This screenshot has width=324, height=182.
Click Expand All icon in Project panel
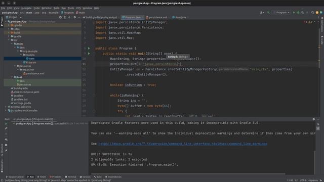[x=65, y=17]
